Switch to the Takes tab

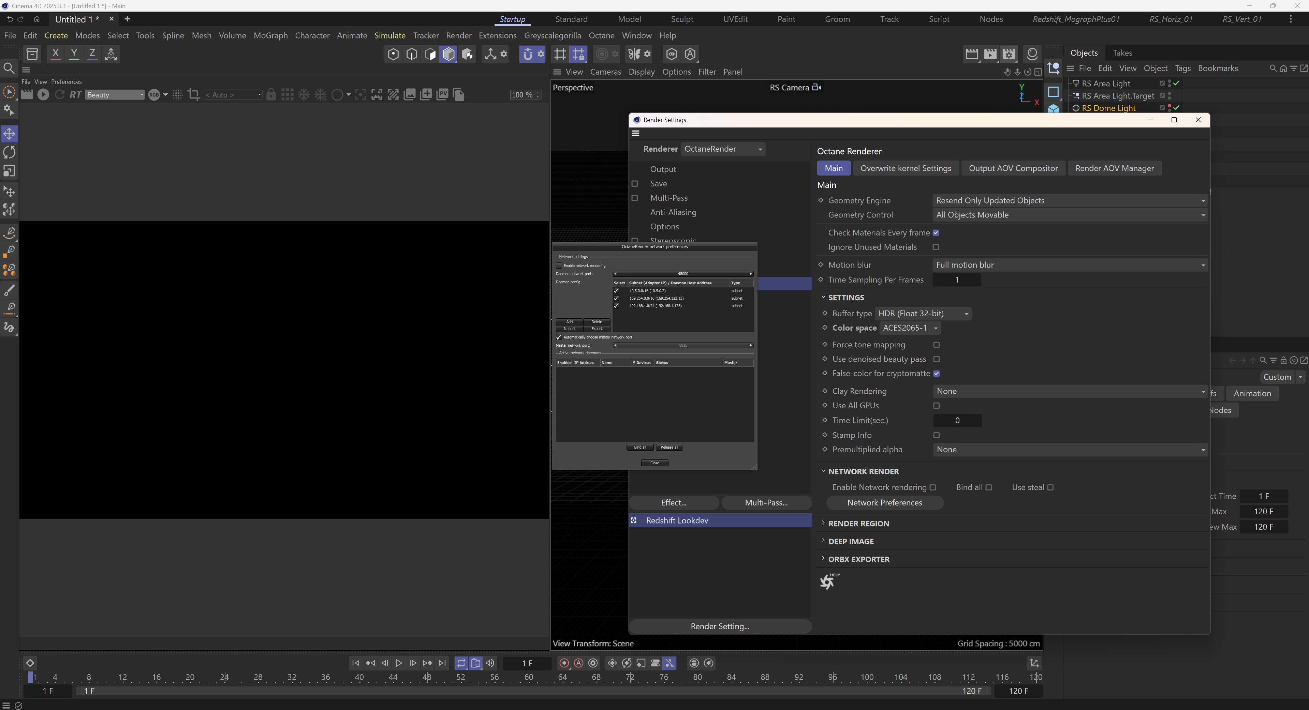(x=1122, y=53)
